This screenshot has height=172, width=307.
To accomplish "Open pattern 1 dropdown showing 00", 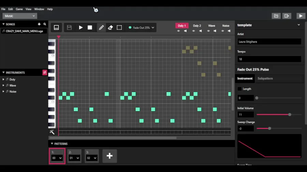I will 57,158.
